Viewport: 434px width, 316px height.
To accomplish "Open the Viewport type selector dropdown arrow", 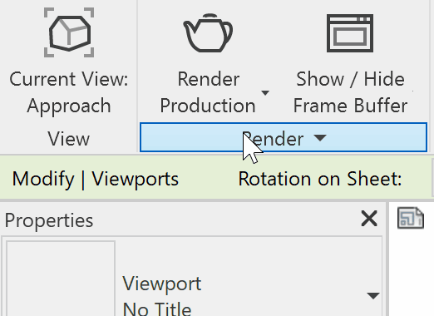I will (x=373, y=295).
